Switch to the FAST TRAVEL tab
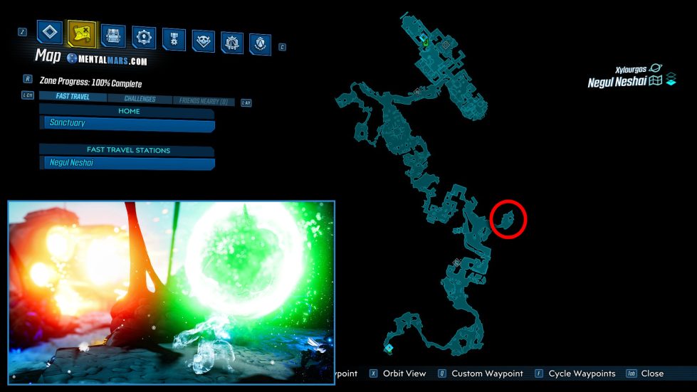Viewport: 697px width, 392px height. (x=73, y=96)
